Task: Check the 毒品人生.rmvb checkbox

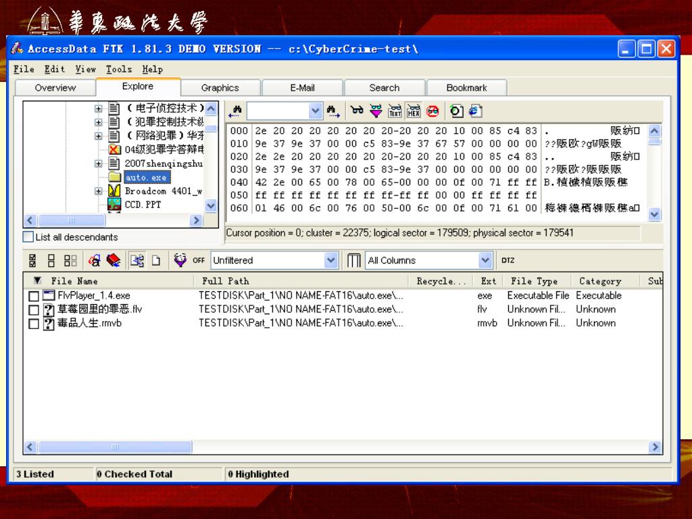Action: click(34, 324)
